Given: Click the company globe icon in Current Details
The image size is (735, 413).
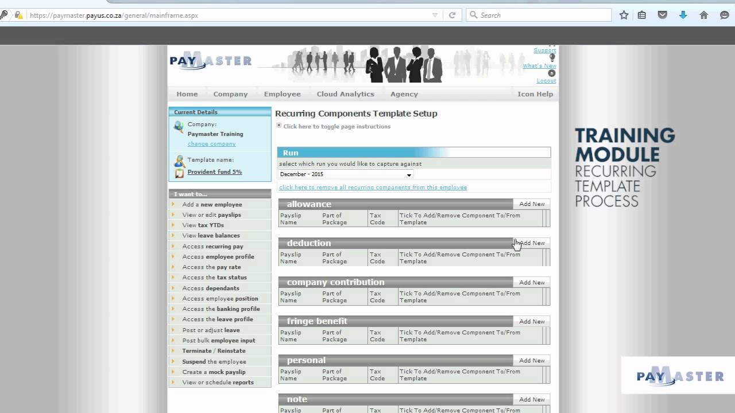Looking at the screenshot, I should click(179, 127).
